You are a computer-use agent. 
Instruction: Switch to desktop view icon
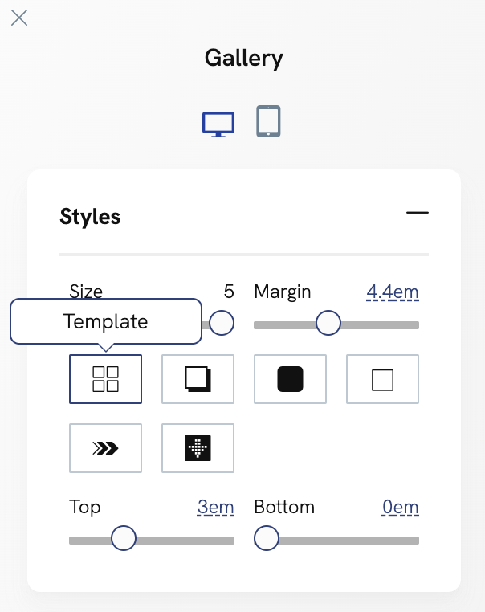[218, 124]
